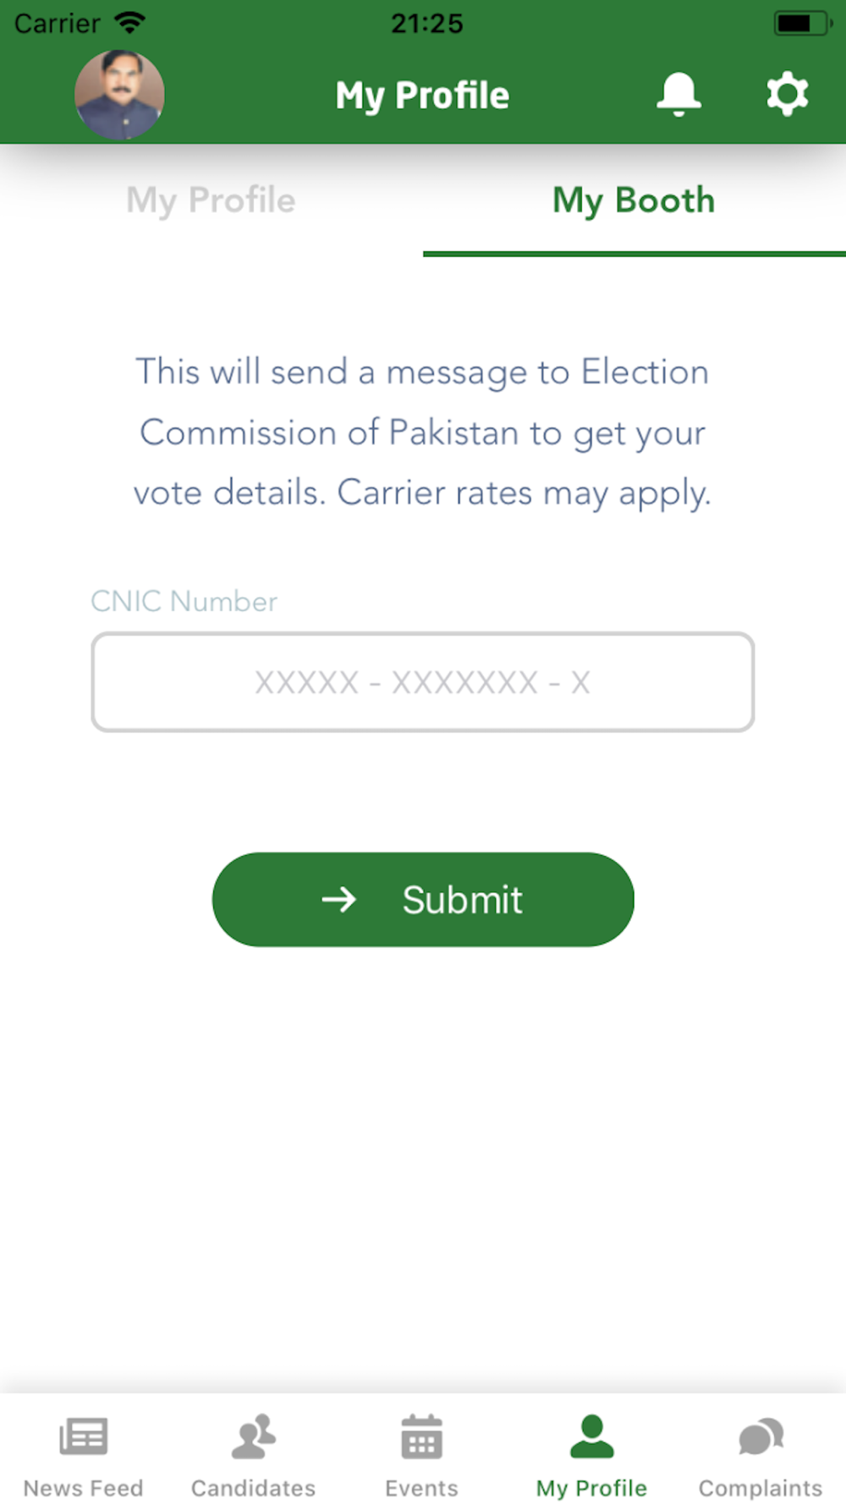This screenshot has width=846, height=1504.
Task: Open the News Feed newspaper icon
Action: [83, 1436]
